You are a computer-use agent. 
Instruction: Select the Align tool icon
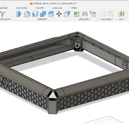(x=67, y=14)
